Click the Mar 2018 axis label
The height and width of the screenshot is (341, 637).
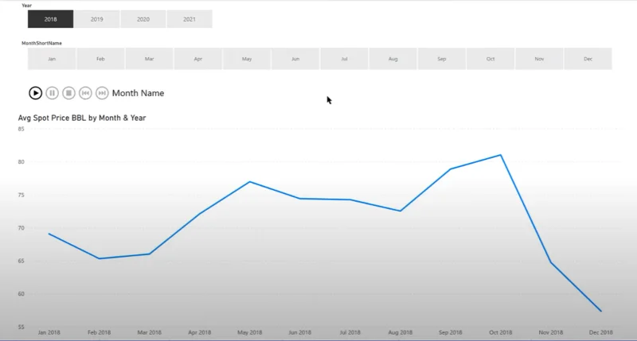point(149,332)
